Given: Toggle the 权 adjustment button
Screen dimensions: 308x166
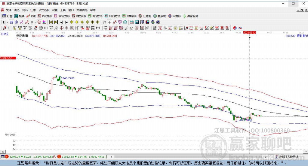Looking at the screenshot, I should (x=39, y=22).
